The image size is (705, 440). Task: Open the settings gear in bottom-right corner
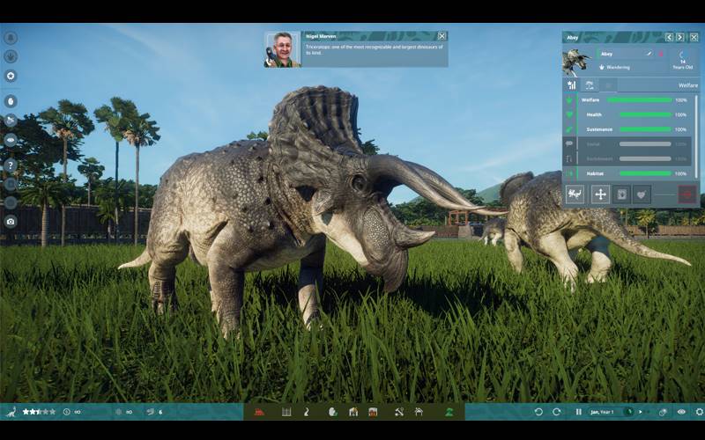click(x=699, y=411)
